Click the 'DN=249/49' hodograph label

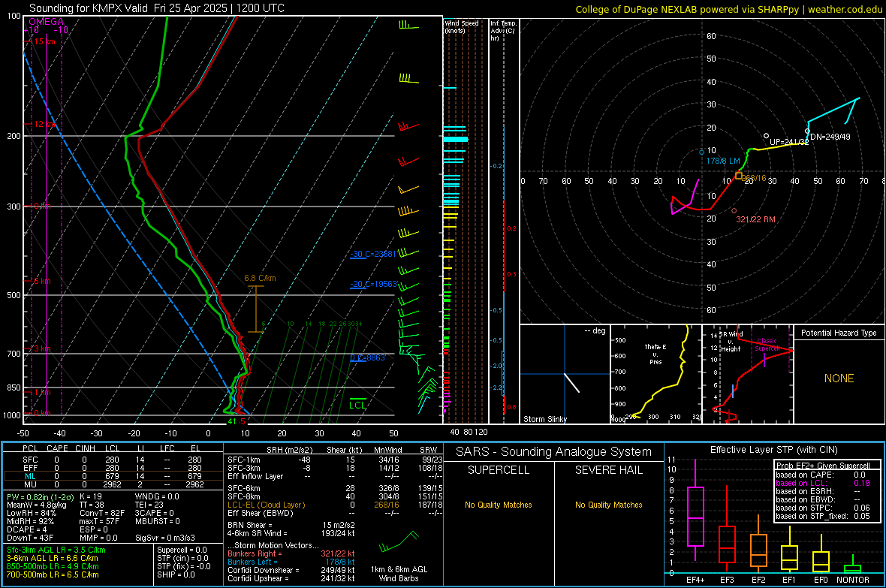point(830,137)
